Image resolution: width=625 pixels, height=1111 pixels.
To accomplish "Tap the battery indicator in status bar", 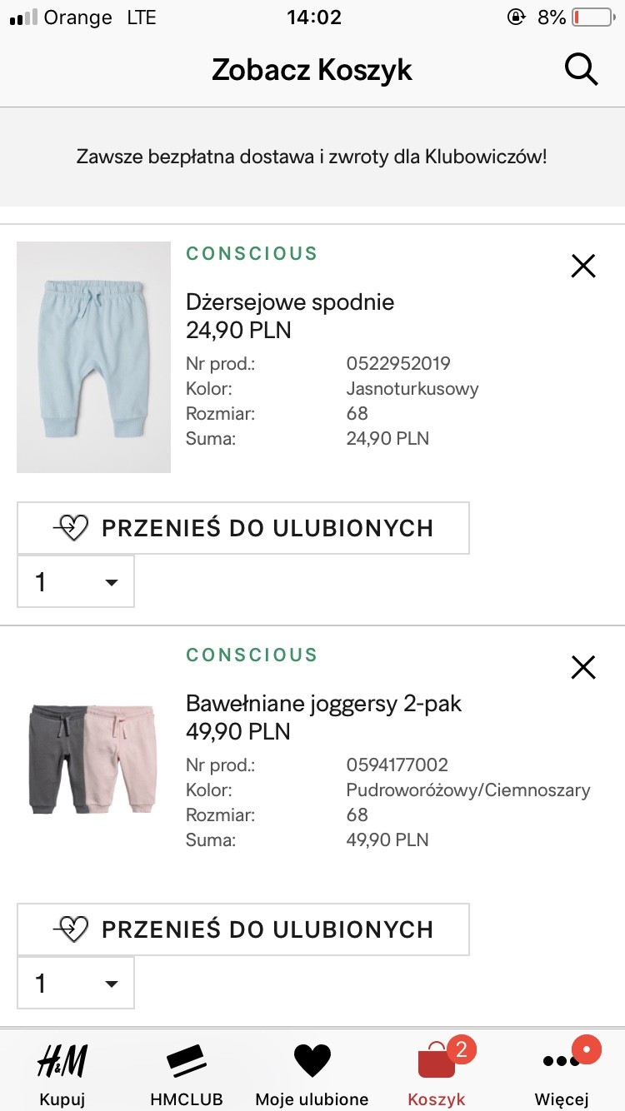I will (592, 17).
